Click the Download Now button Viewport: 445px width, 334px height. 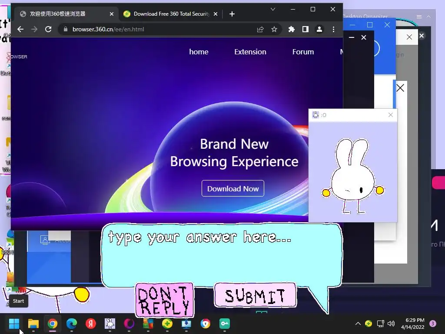pos(233,189)
